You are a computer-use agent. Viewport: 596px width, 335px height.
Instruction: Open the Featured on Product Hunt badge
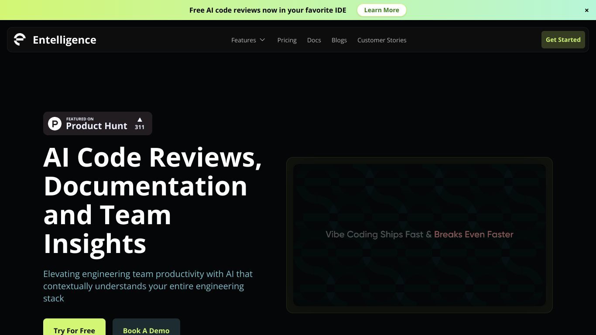tap(98, 123)
